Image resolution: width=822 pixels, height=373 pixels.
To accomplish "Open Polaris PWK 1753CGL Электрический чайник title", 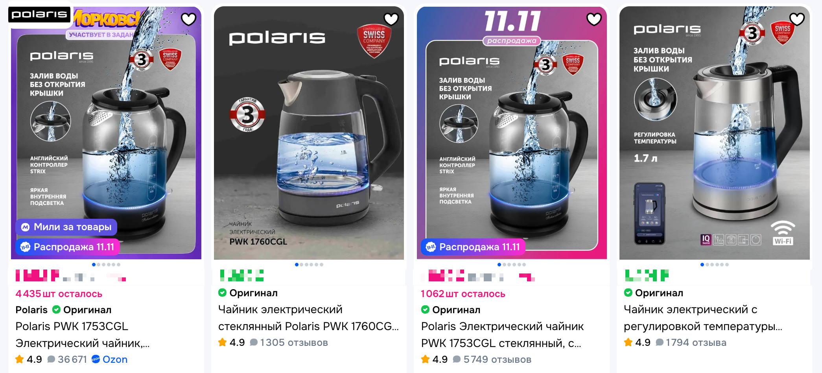I will [83, 335].
